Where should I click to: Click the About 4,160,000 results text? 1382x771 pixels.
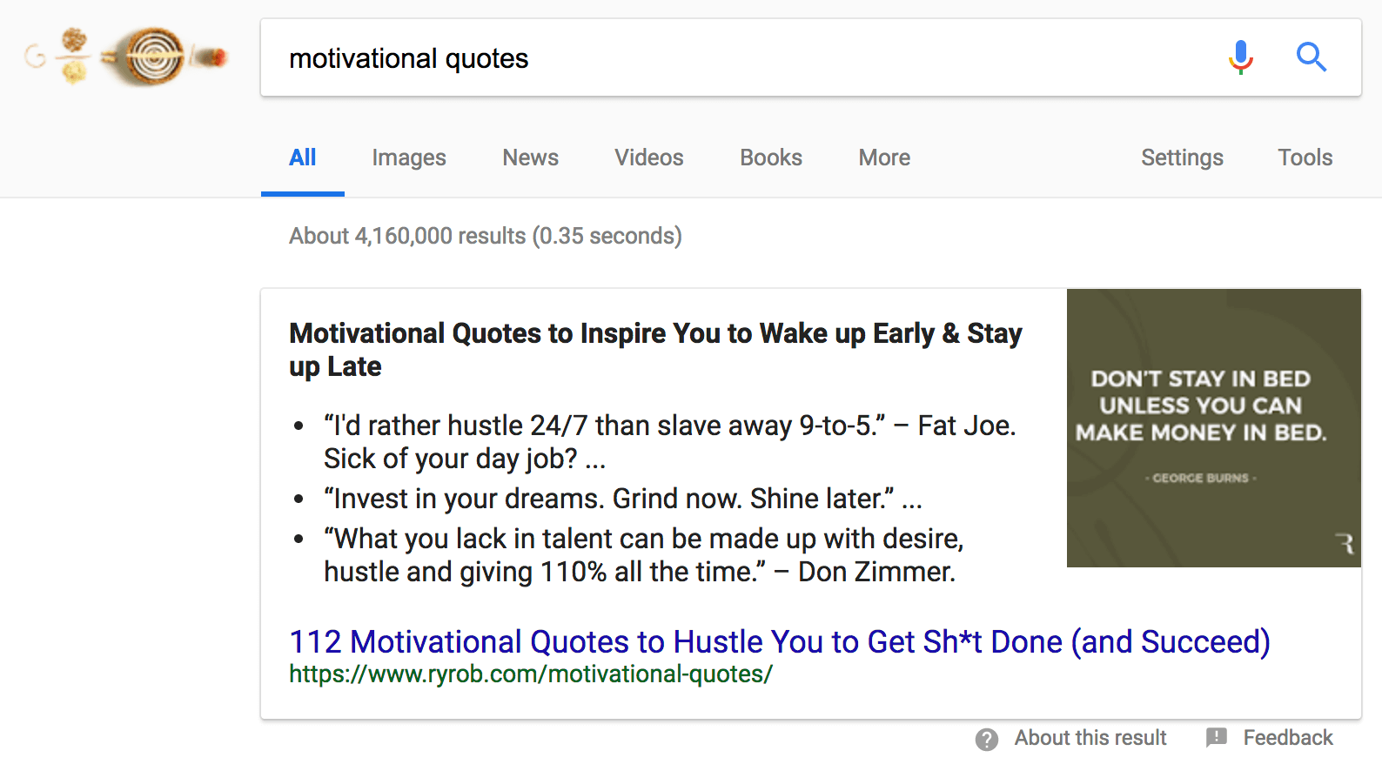tap(486, 236)
